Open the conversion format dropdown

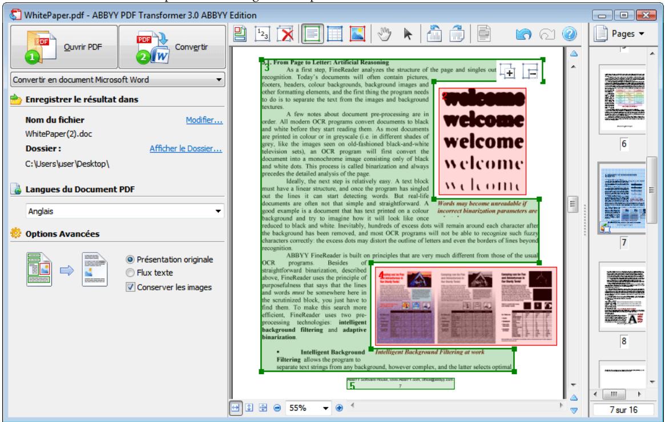[x=118, y=80]
